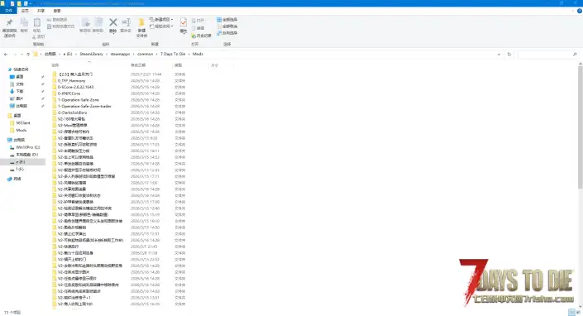
Task: Sort by Type (类型) column header
Action: (x=178, y=65)
